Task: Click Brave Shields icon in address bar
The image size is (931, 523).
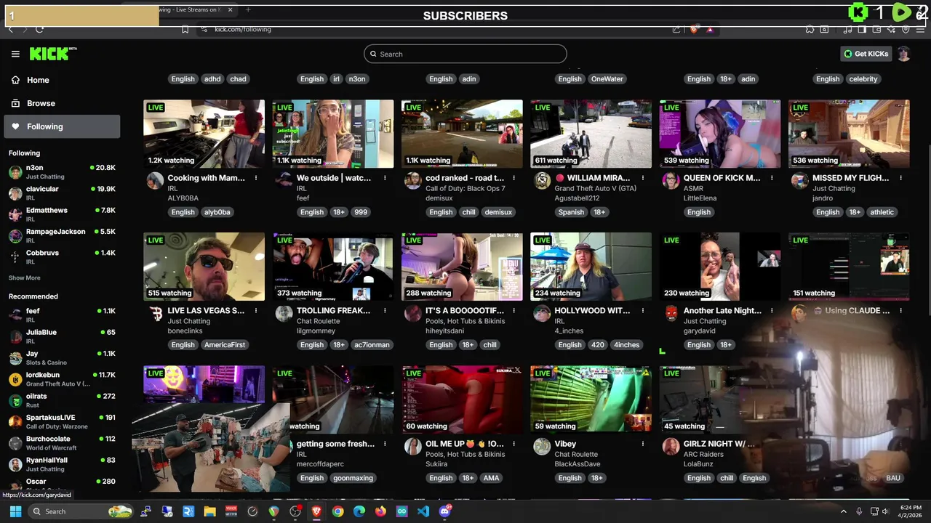Action: point(693,29)
